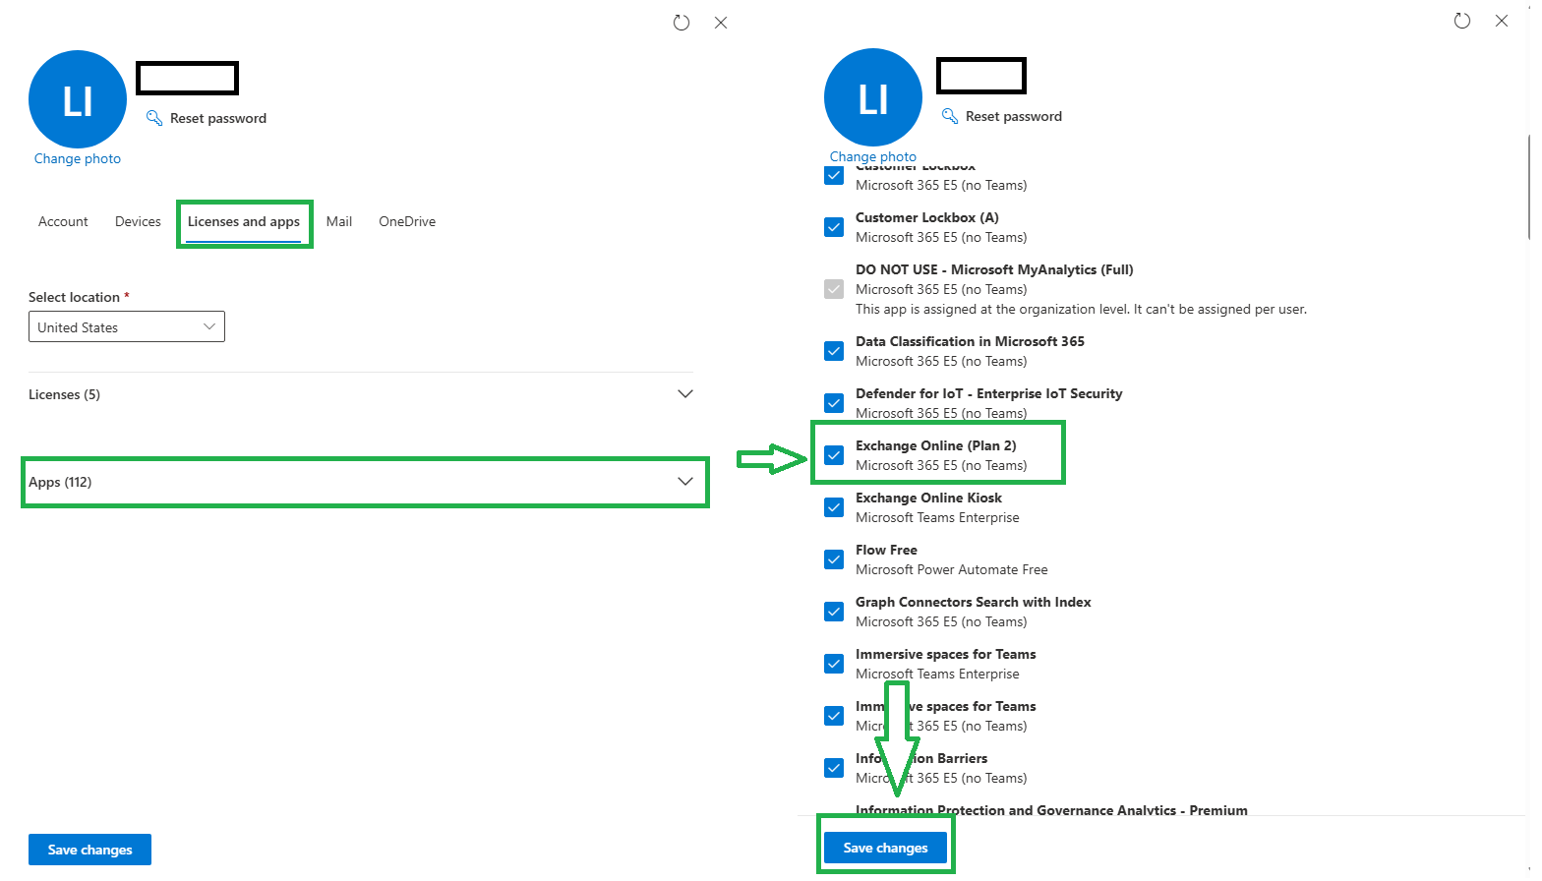Click 'Graph Connectors Search with Index' label
Viewport: 1542px width, 881px height.
tap(974, 602)
